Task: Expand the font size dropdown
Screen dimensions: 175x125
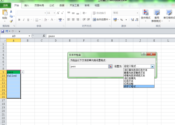Action: coord(54,13)
